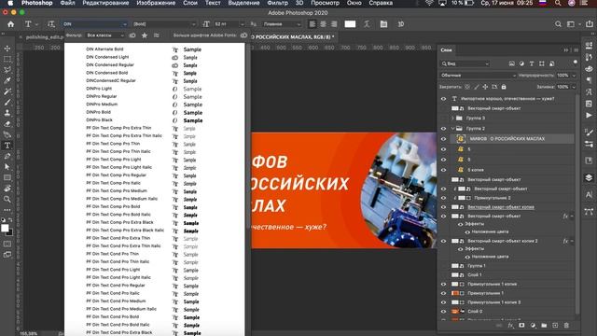Toggle visibility of layer '5 копия'

click(443, 170)
